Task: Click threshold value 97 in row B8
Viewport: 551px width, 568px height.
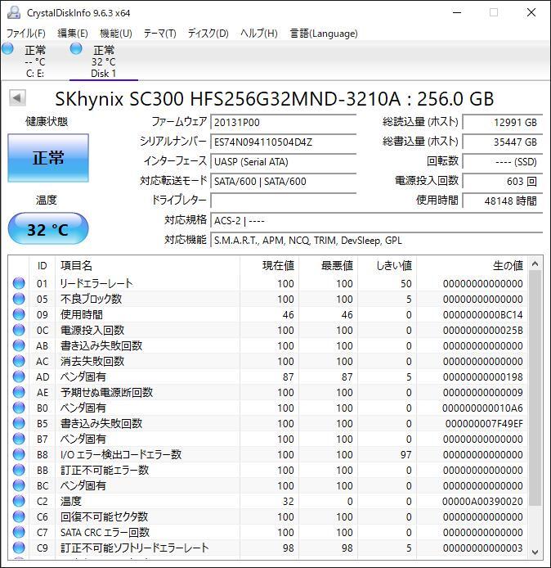Action: coord(406,455)
